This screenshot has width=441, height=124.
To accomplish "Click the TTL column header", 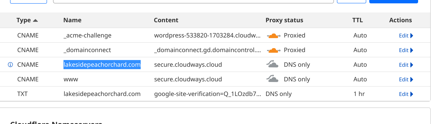I will [x=358, y=20].
